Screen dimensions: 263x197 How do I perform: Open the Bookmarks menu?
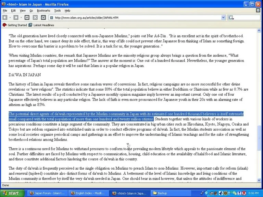pos(43,11)
